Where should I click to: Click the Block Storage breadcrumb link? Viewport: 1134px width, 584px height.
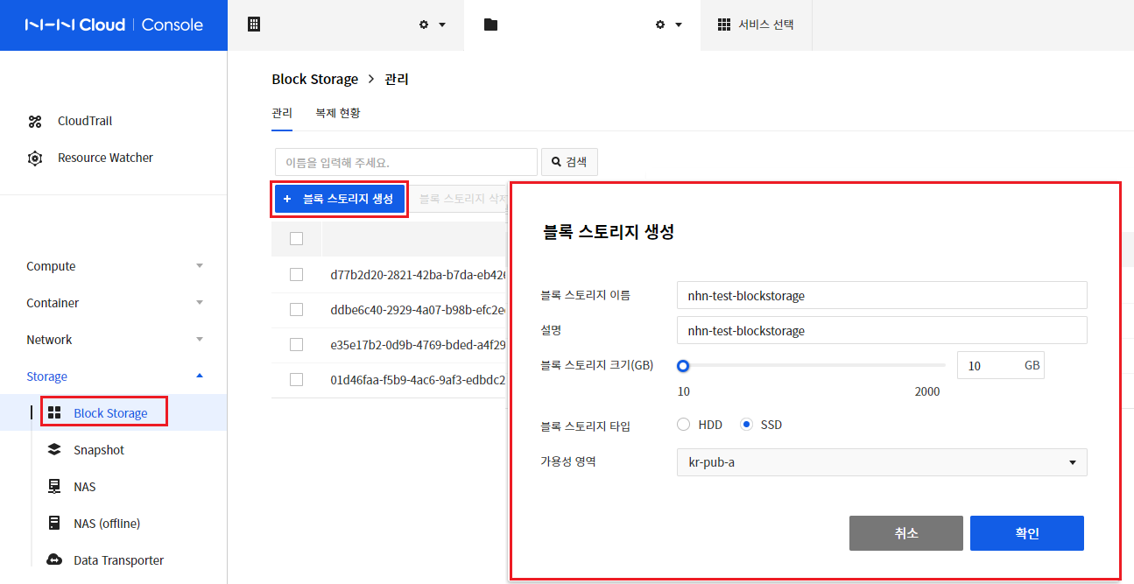[x=315, y=79]
